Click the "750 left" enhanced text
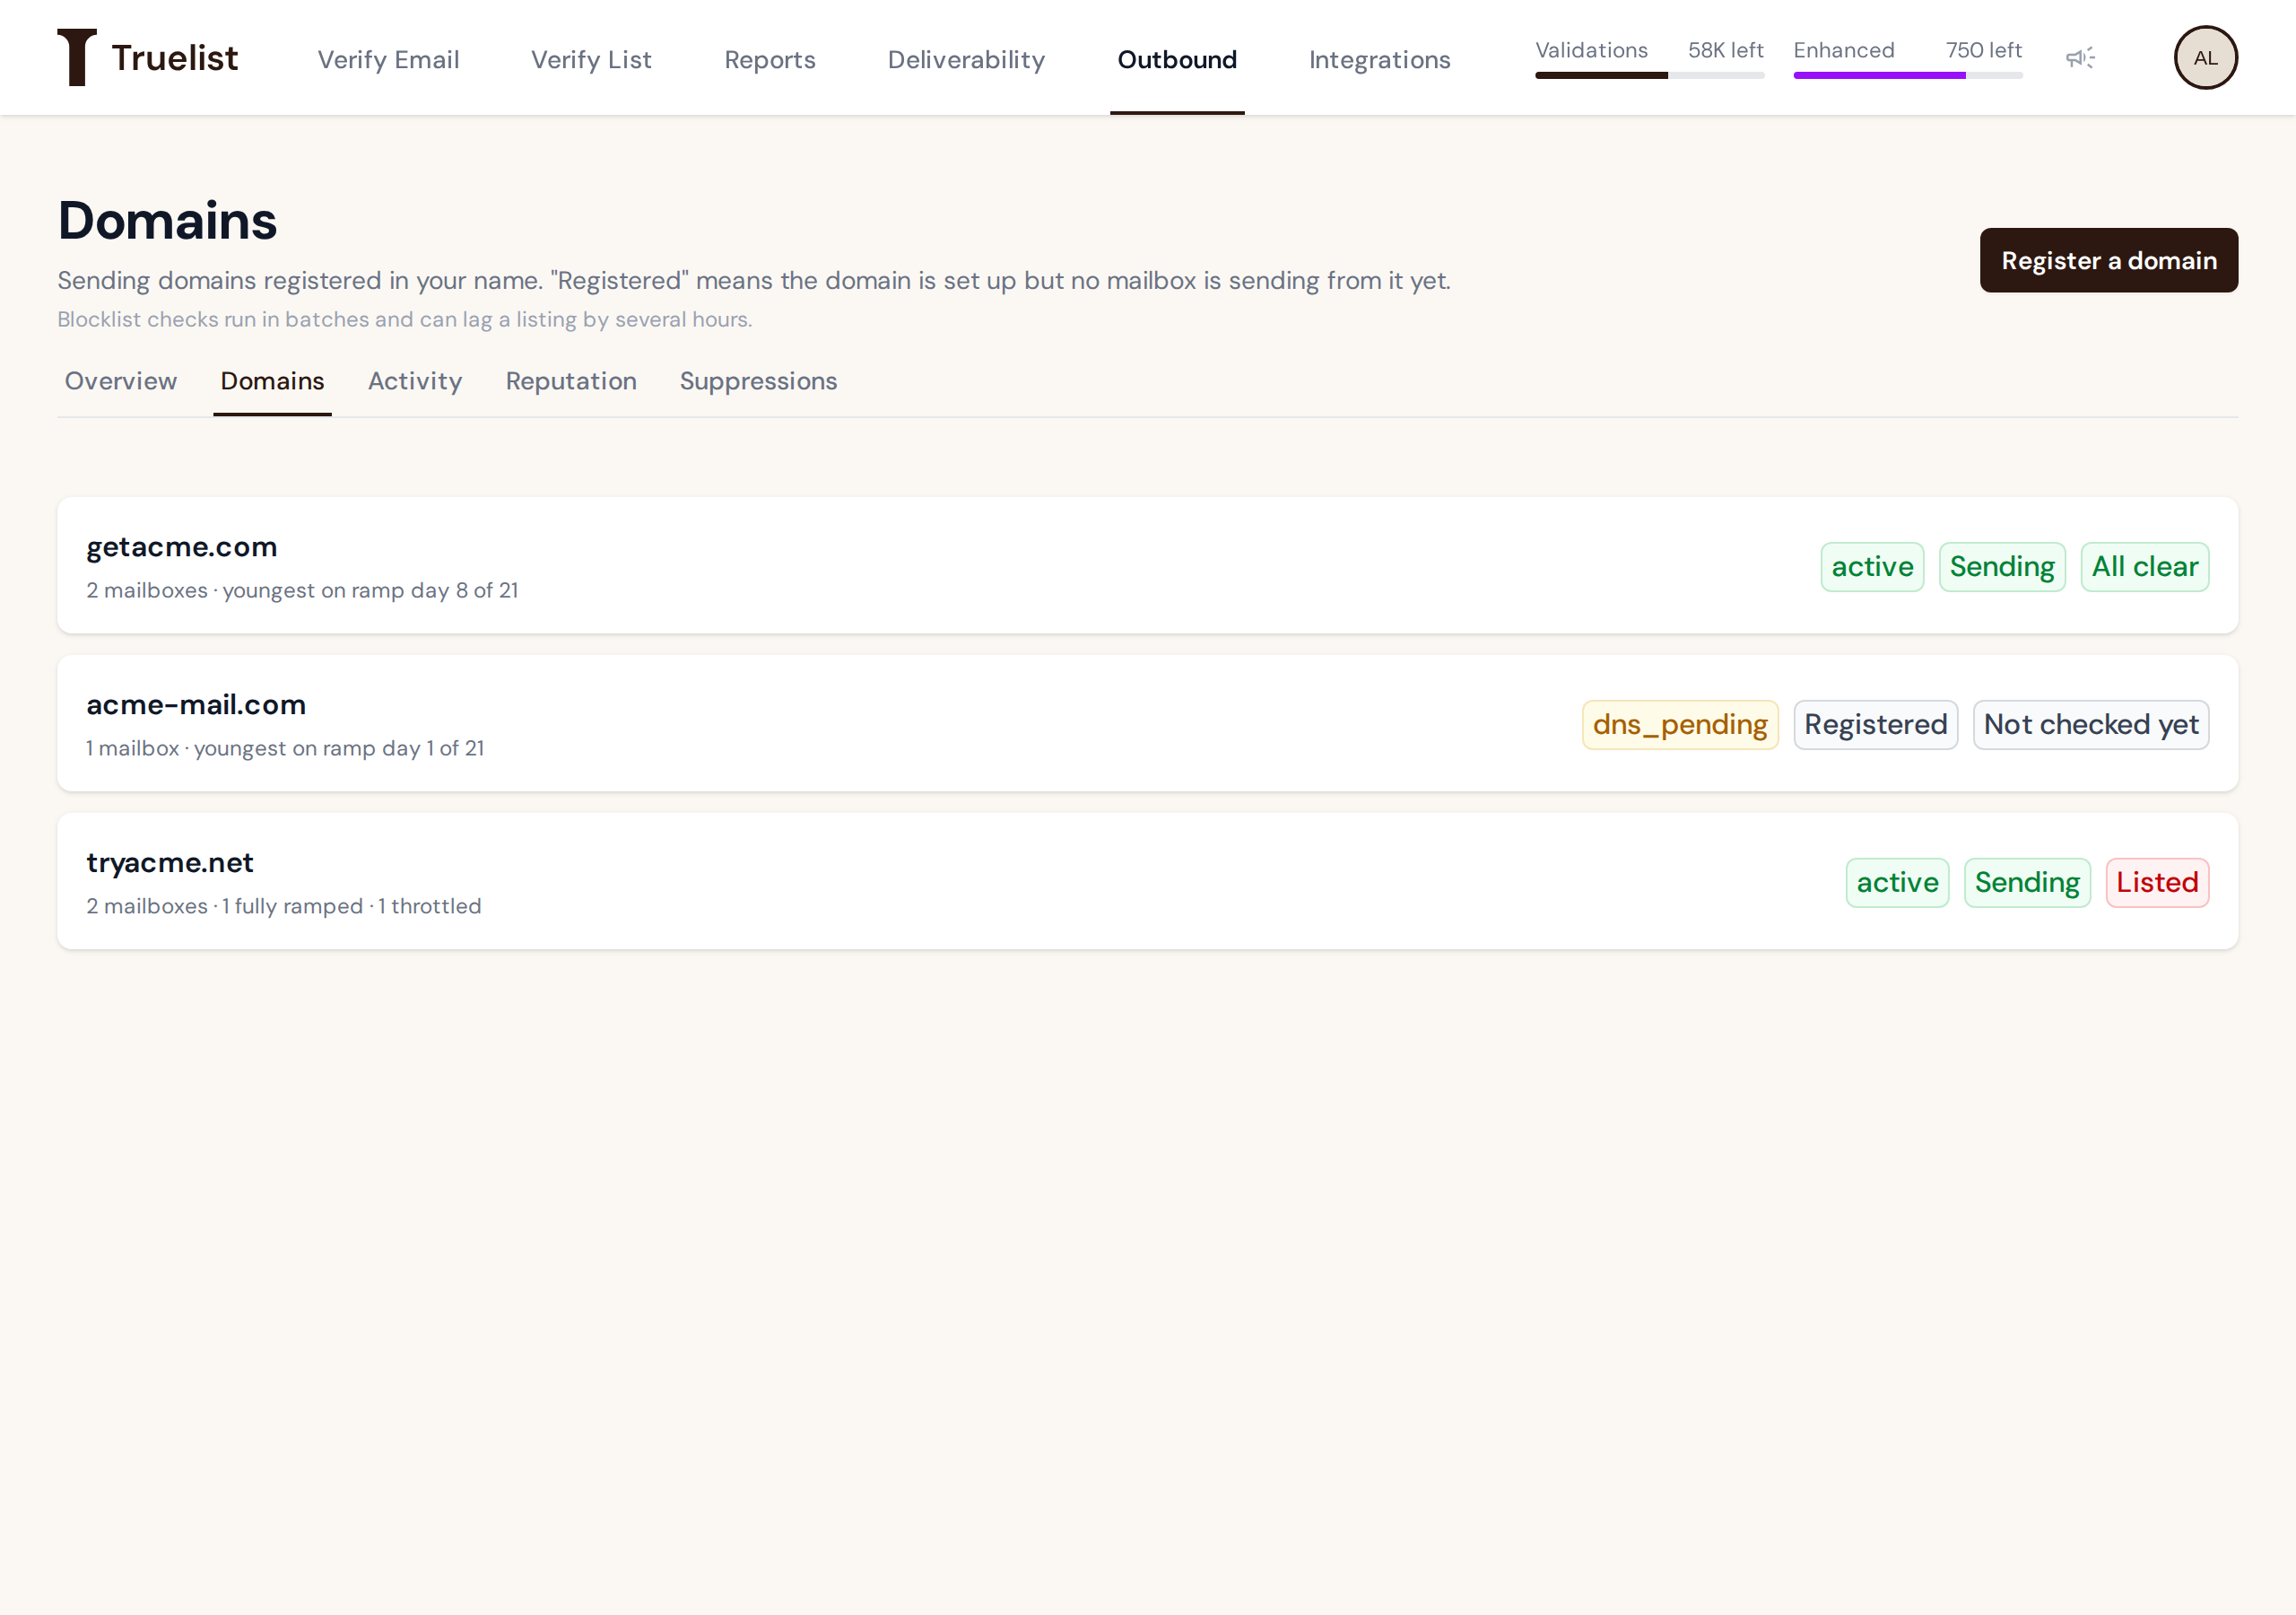Viewport: 2296px width, 1615px height. click(x=1984, y=50)
